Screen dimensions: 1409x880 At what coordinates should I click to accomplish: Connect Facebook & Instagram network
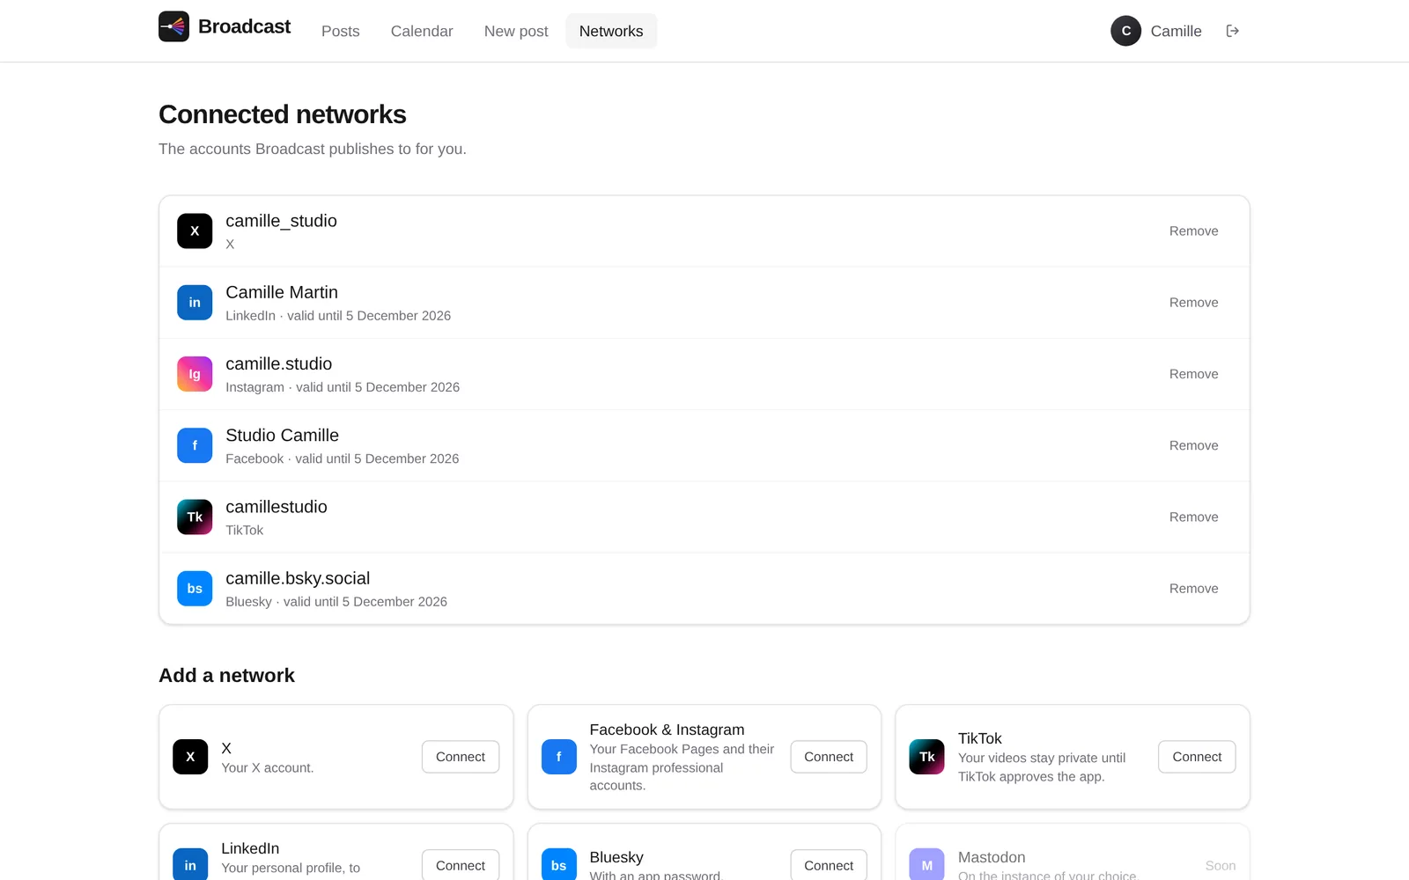pos(829,757)
